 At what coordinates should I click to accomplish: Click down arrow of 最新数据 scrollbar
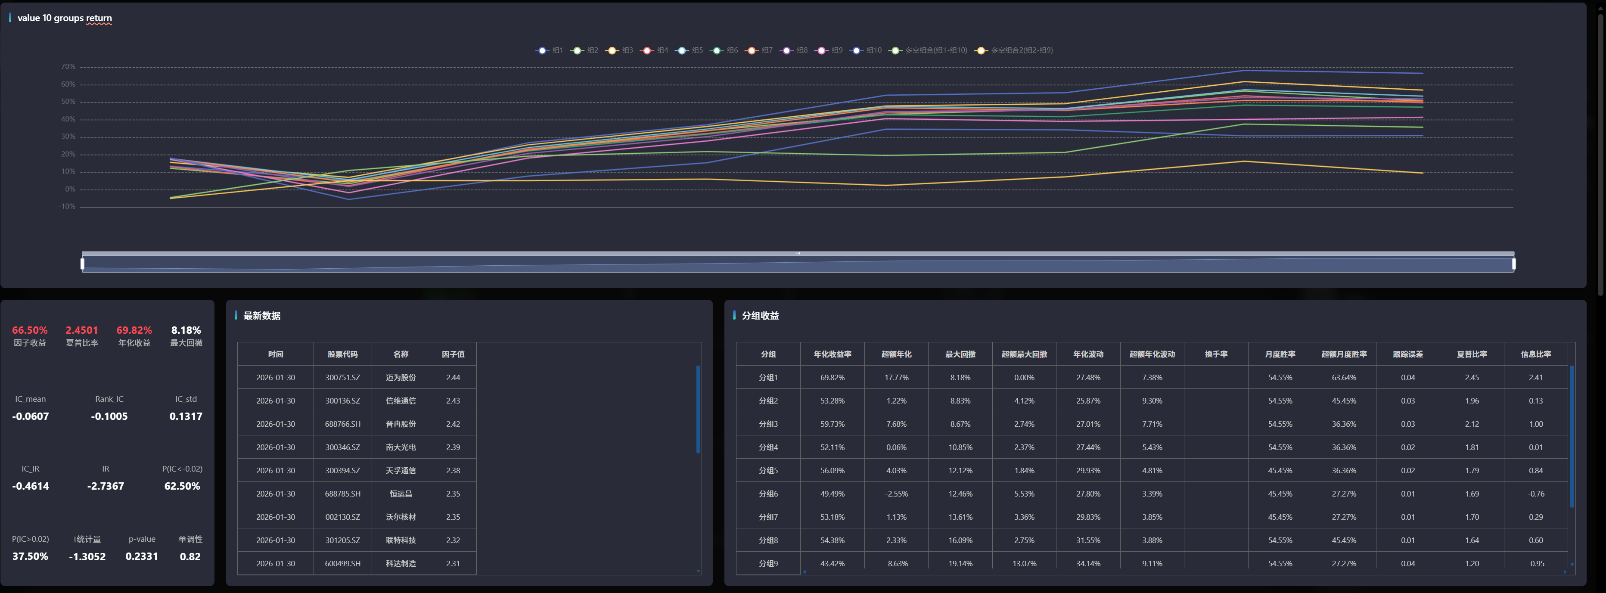(698, 571)
